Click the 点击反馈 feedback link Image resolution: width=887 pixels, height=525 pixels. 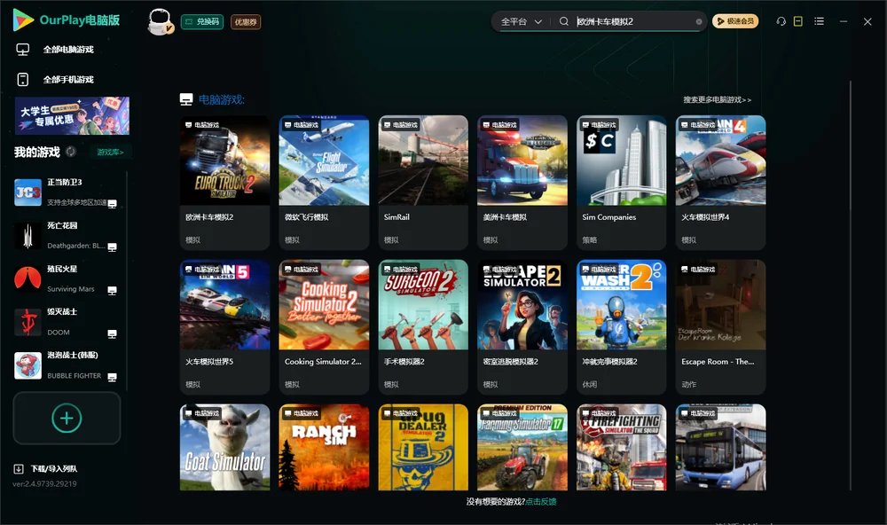[x=541, y=502]
